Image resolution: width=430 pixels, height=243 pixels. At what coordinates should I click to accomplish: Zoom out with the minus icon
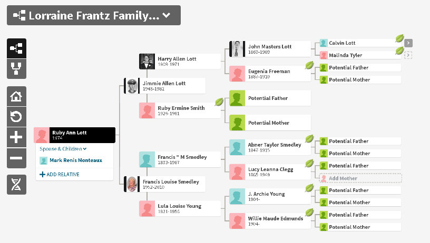[16, 158]
